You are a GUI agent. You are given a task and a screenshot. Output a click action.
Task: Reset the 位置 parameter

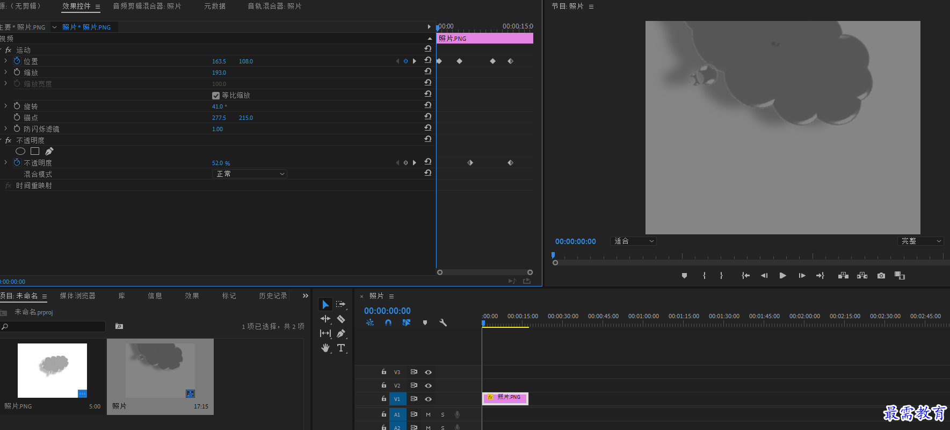pos(428,61)
